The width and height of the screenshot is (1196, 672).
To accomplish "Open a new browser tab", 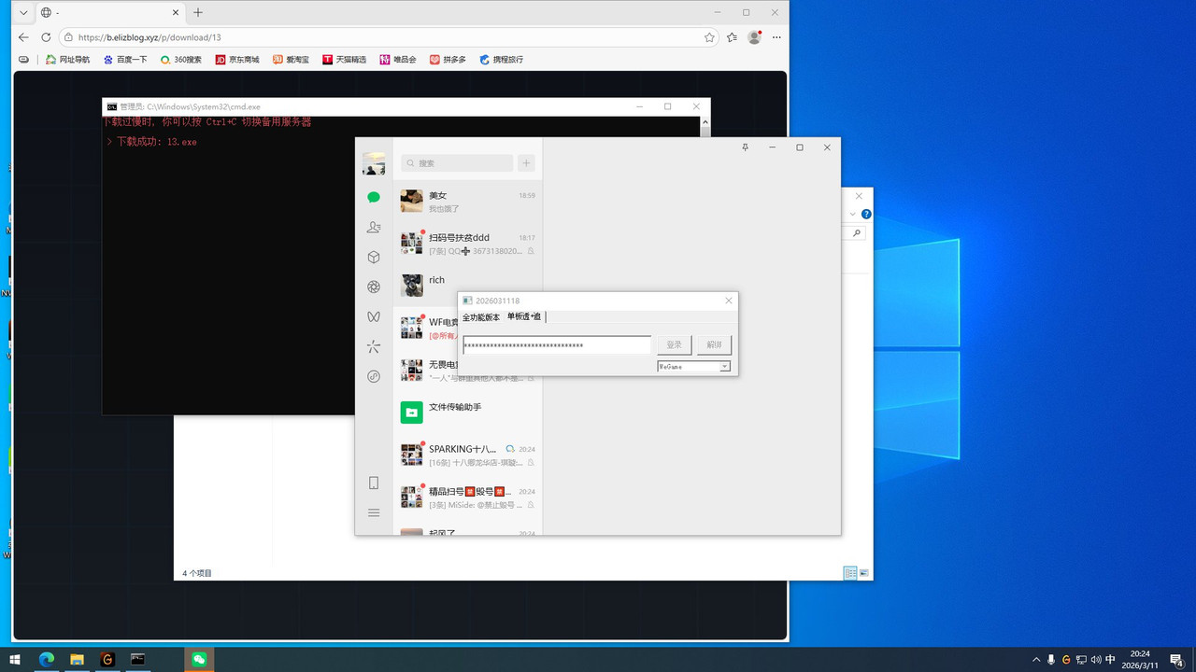I will (x=198, y=13).
